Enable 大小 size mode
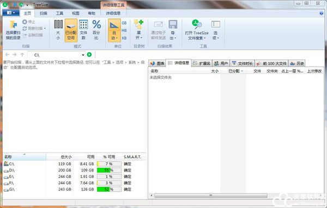This screenshot has width=327, height=208. [x=58, y=30]
